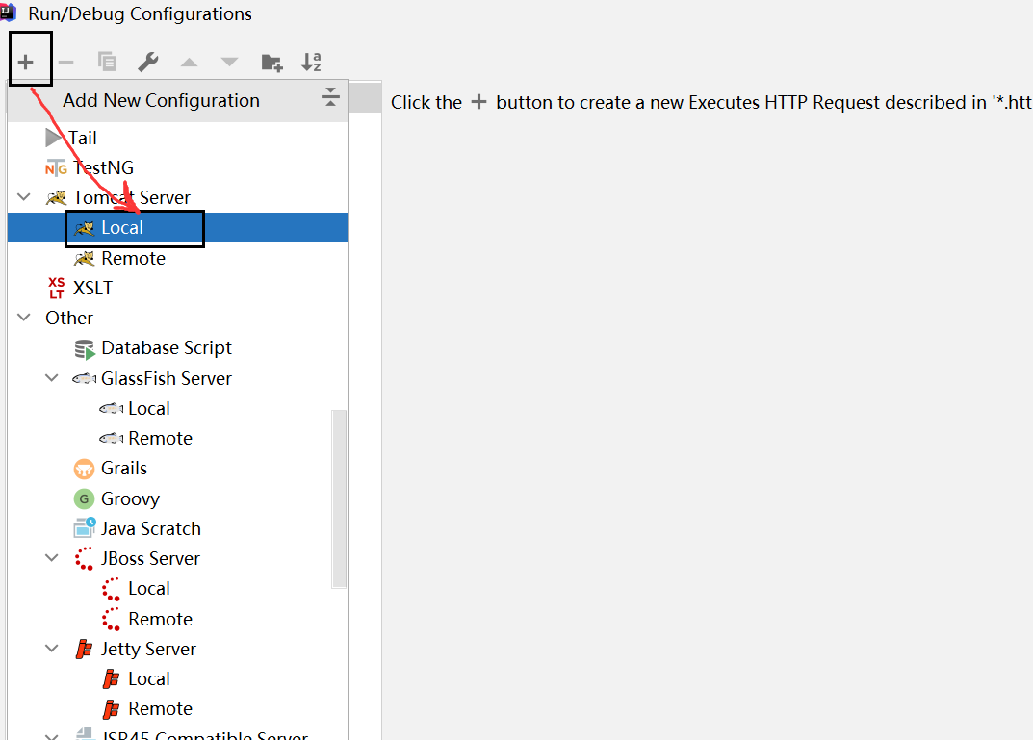Click the Copy Configuration icon

pos(107,62)
